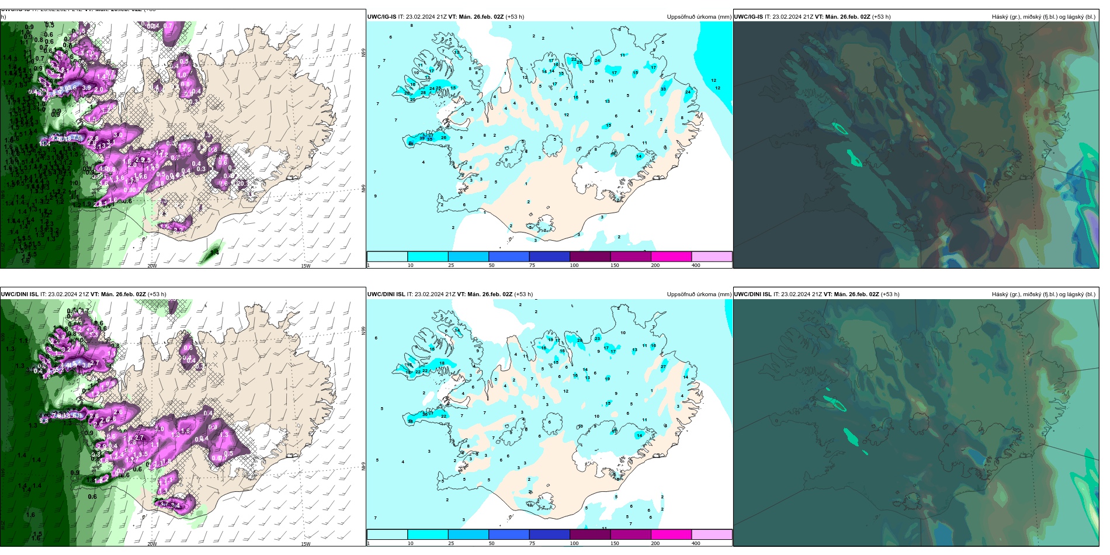Click the '400' tick label in IG-IS legend
Viewport: 1110px width, 555px height.
696,265
